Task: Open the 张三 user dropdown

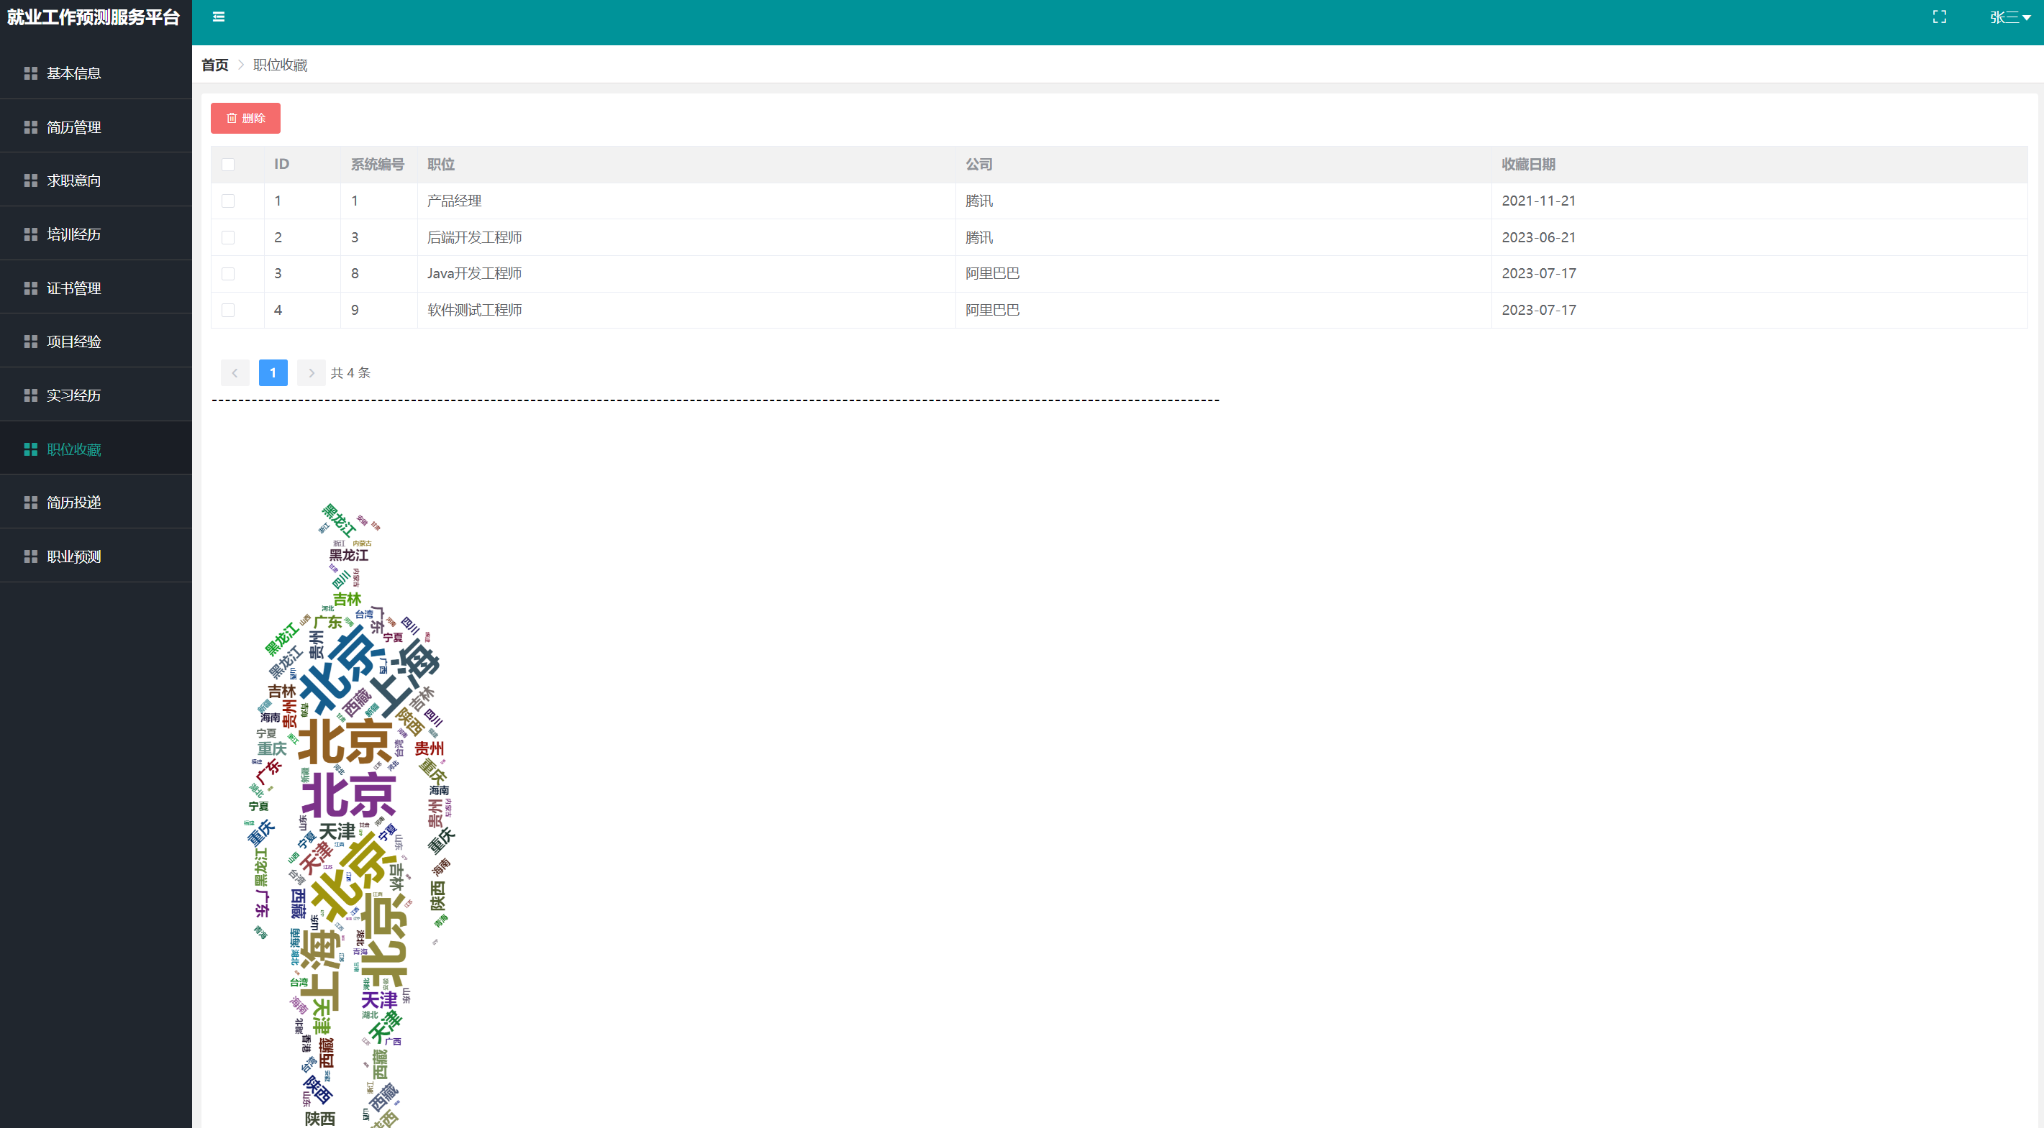Action: pyautogui.click(x=2009, y=17)
